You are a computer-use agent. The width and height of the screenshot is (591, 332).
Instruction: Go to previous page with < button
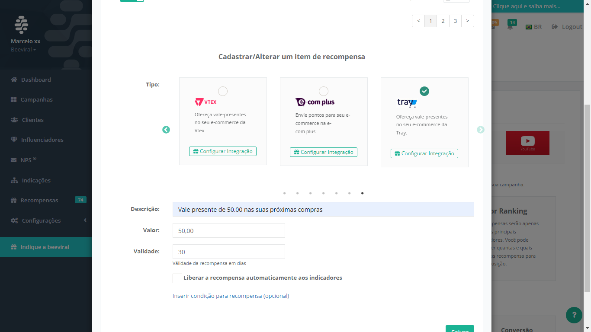tap(418, 21)
